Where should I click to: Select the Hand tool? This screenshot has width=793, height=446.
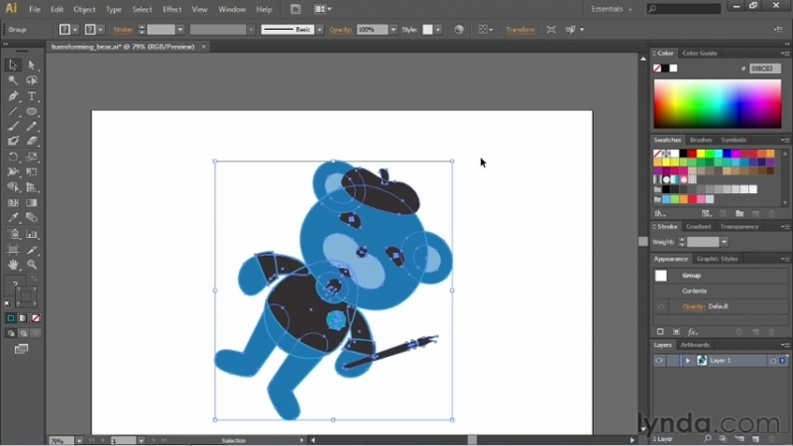(x=13, y=265)
